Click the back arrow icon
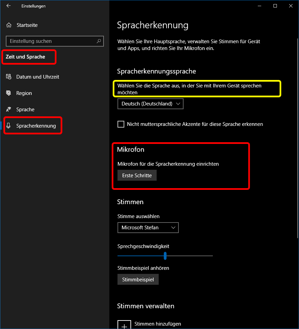Screen dimensions: 299x329 (x=9, y=6)
